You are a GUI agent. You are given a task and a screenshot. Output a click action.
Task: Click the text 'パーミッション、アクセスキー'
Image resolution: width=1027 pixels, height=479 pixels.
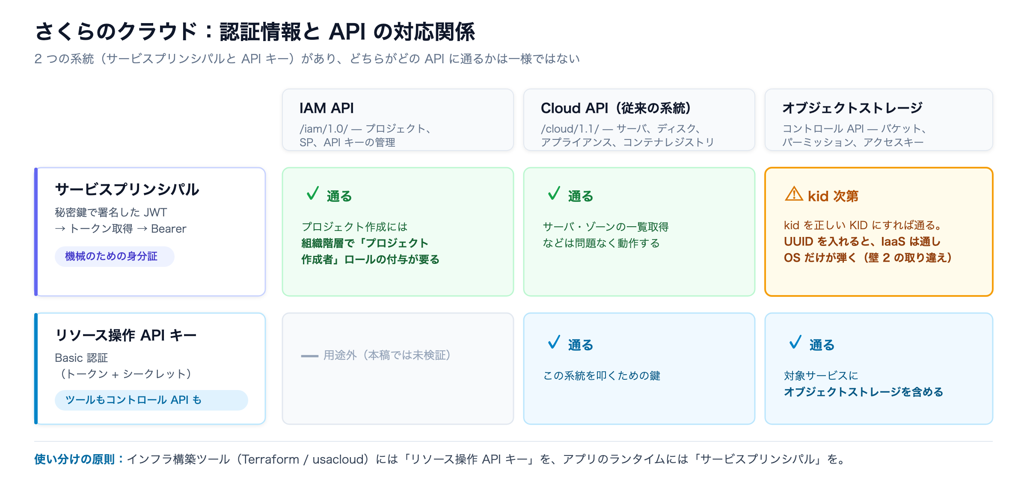[853, 142]
